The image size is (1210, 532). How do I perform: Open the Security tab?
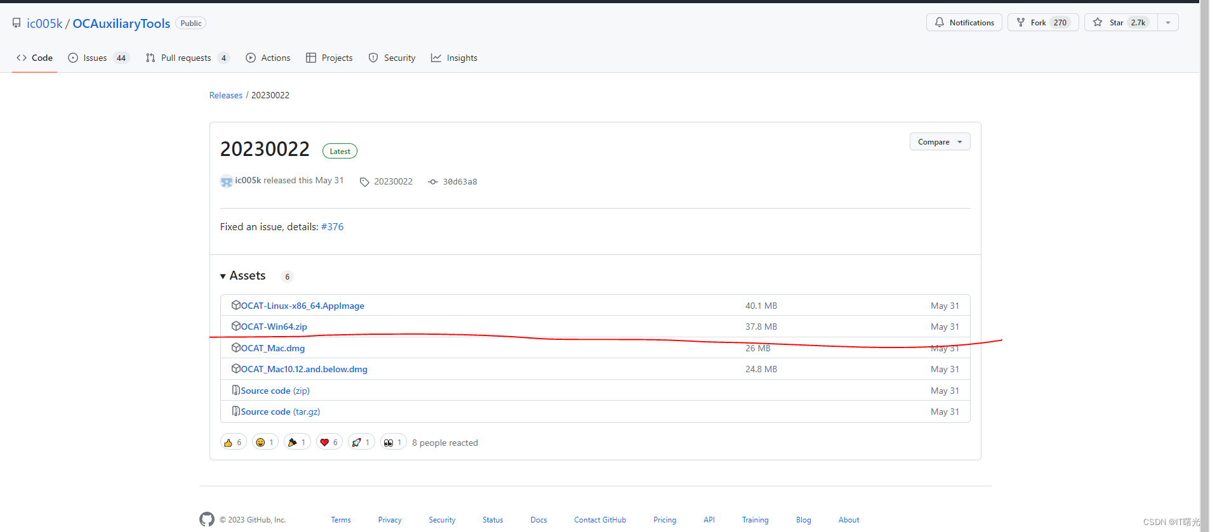[392, 58]
